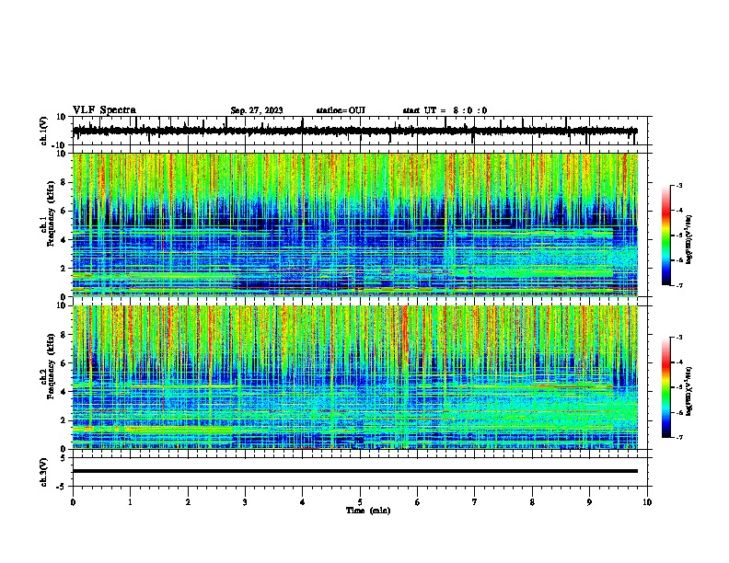This screenshot has height=563, width=729.
Task: Click the "-7" label on ch.2 color scale
Action: (x=679, y=438)
